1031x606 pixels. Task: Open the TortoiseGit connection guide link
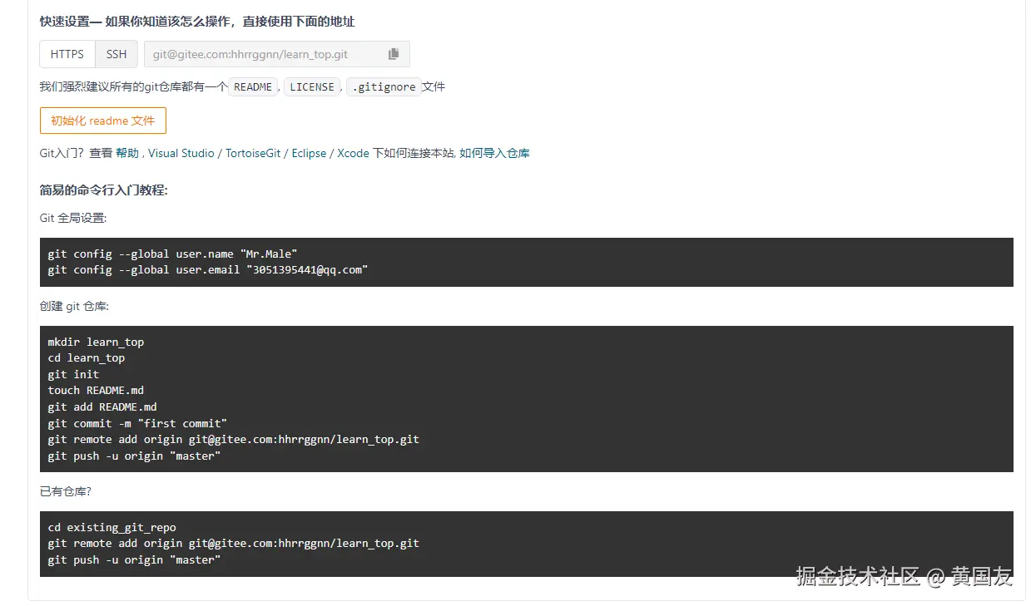(253, 153)
